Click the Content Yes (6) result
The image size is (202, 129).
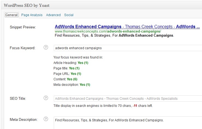(72, 79)
